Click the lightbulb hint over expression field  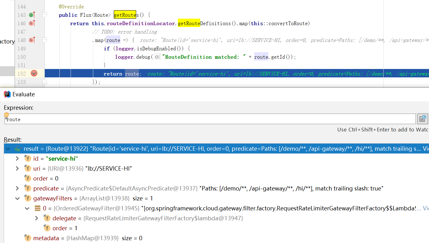tap(7, 115)
